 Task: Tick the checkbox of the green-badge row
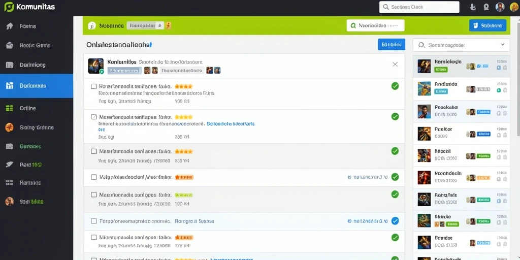click(x=94, y=194)
